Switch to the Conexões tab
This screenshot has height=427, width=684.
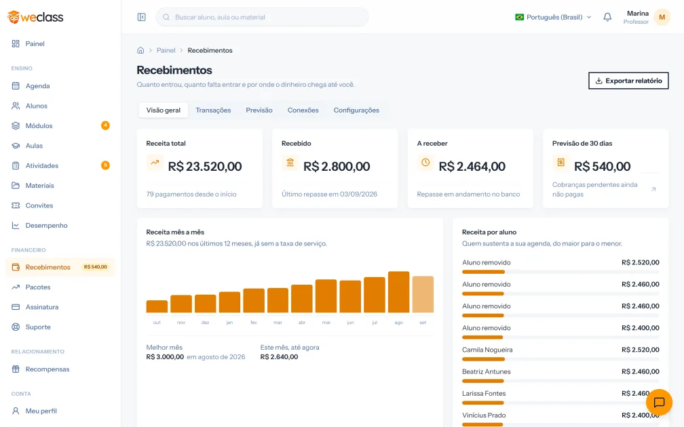point(303,110)
